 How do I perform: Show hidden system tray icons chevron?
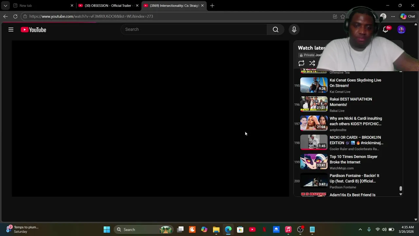click(360, 229)
